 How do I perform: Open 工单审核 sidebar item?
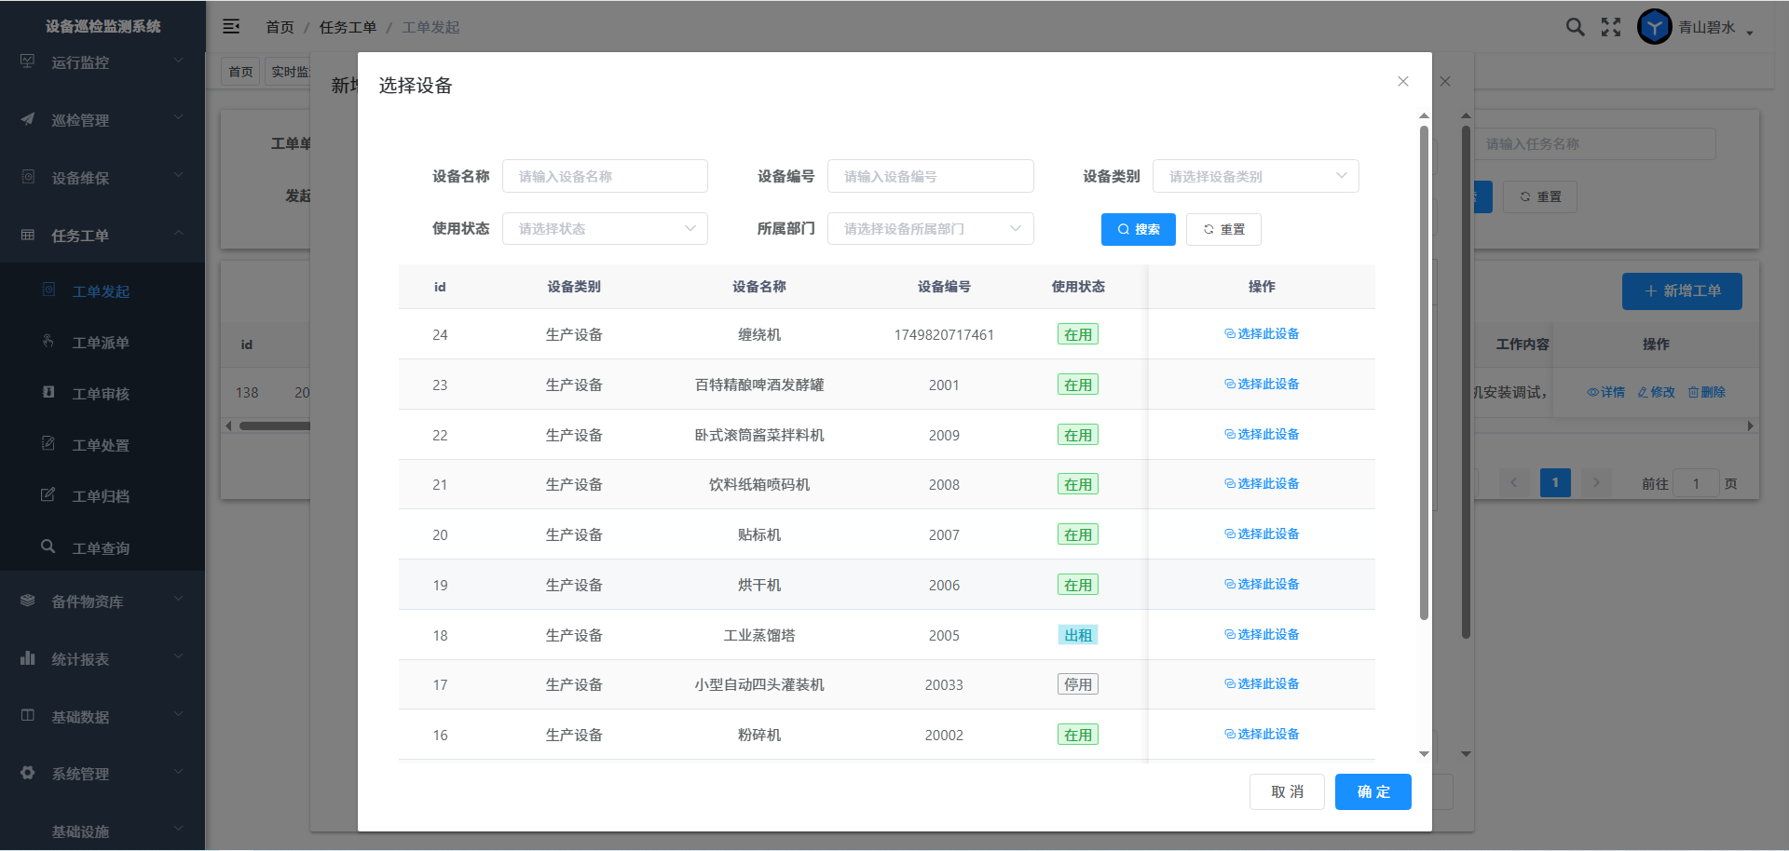(x=101, y=394)
